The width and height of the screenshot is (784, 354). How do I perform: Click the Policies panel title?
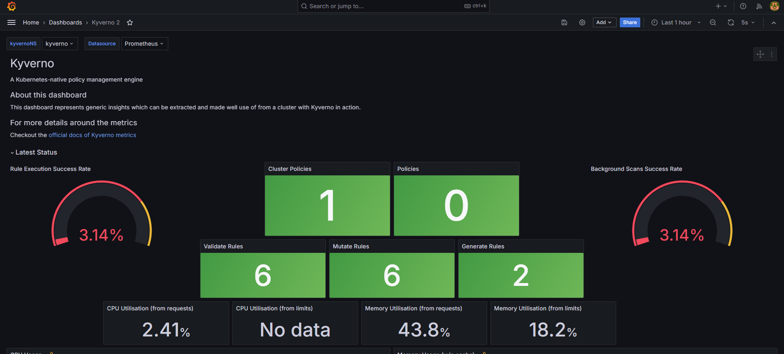408,169
